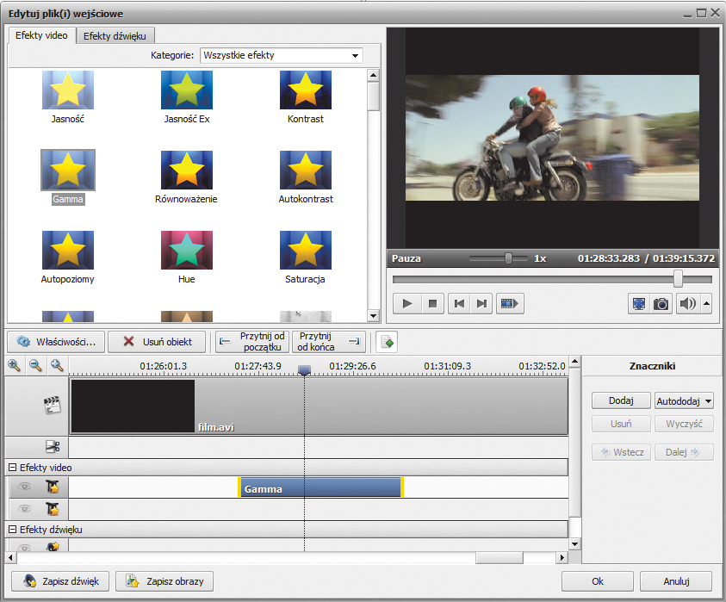Collapse the Efekty video section

coord(12,468)
